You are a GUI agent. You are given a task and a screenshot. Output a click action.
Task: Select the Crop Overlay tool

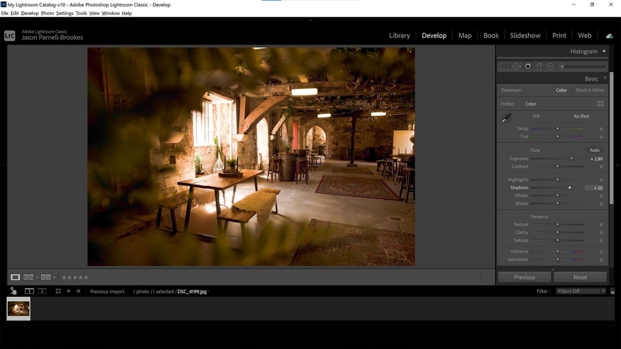point(504,66)
